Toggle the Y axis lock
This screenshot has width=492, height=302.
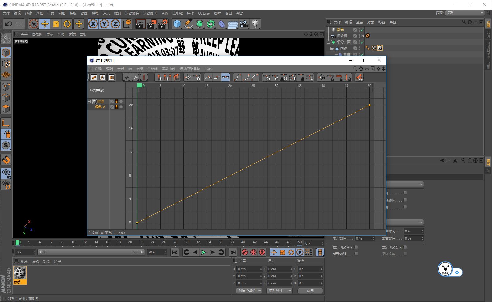(x=104, y=24)
